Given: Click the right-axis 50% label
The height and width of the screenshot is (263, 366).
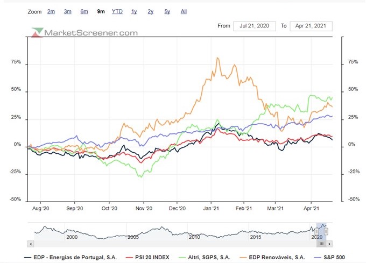Looking at the screenshot, I should (353, 89).
